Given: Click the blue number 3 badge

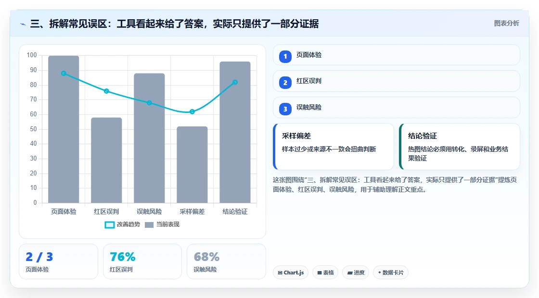Looking at the screenshot, I should pyautogui.click(x=285, y=109).
